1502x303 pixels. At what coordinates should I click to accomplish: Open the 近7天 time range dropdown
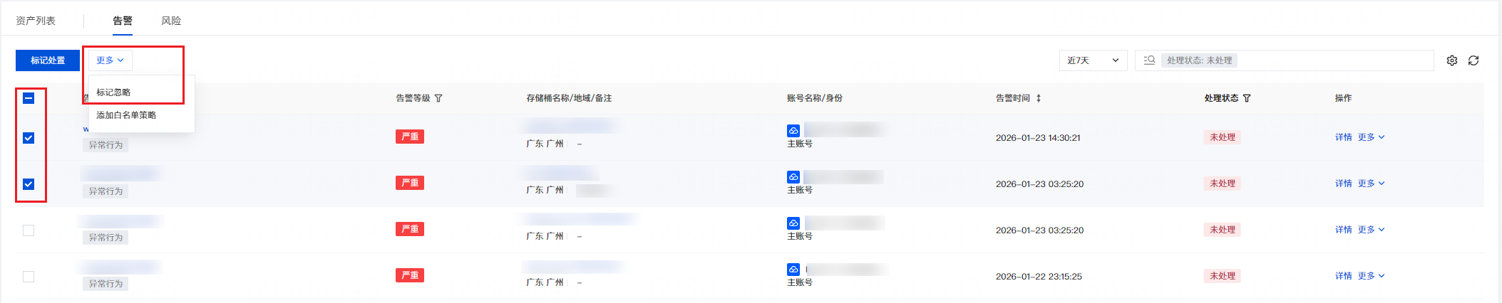[x=1092, y=60]
